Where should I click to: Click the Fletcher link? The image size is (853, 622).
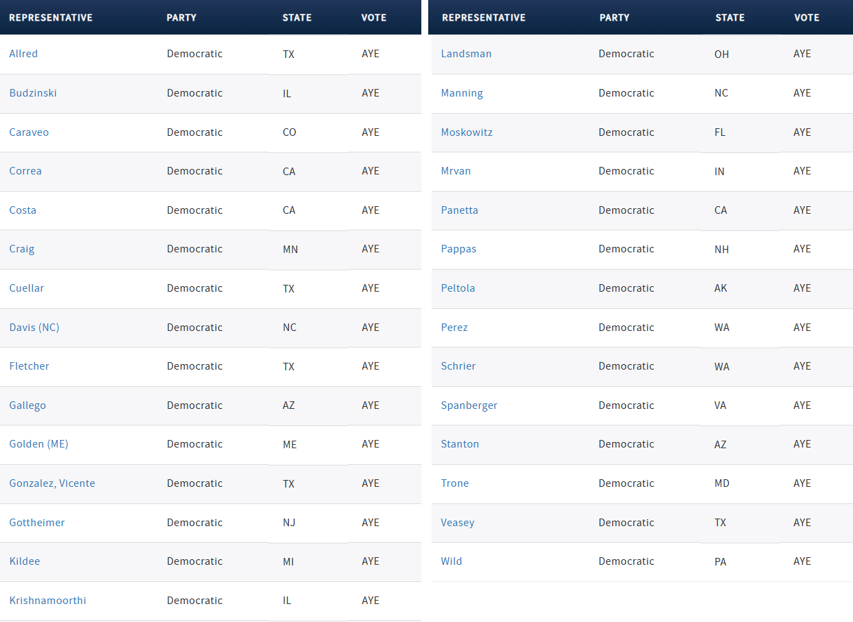[x=29, y=366]
